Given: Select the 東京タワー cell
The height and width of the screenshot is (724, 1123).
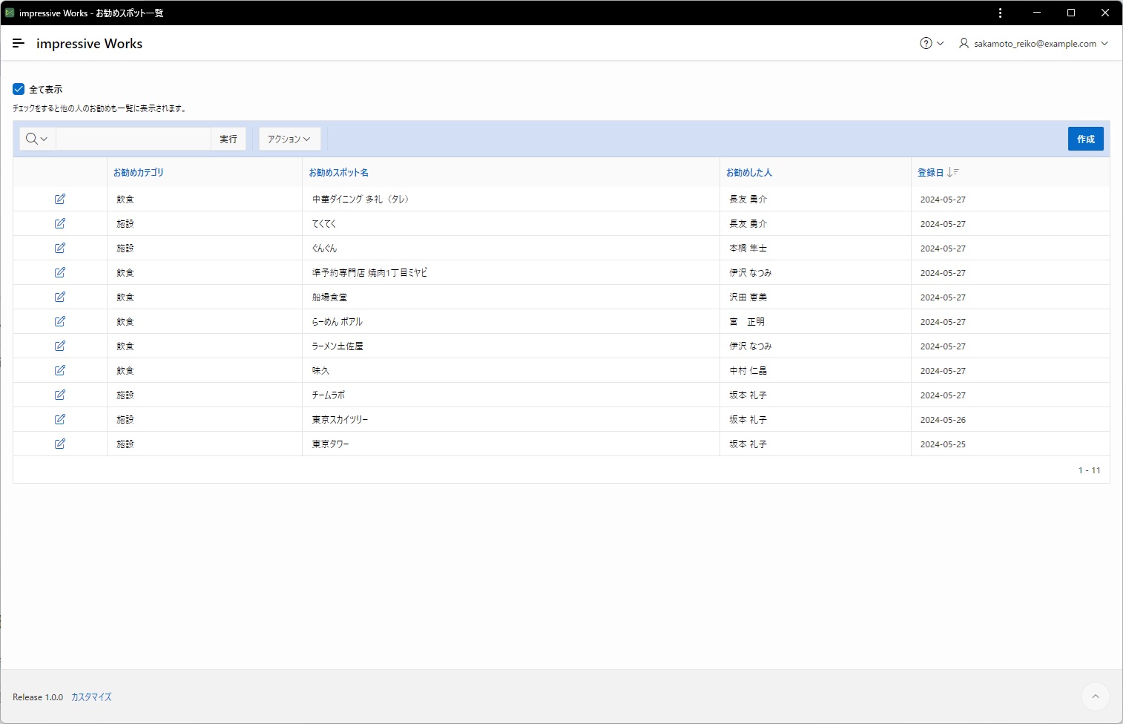Looking at the screenshot, I should tap(511, 444).
